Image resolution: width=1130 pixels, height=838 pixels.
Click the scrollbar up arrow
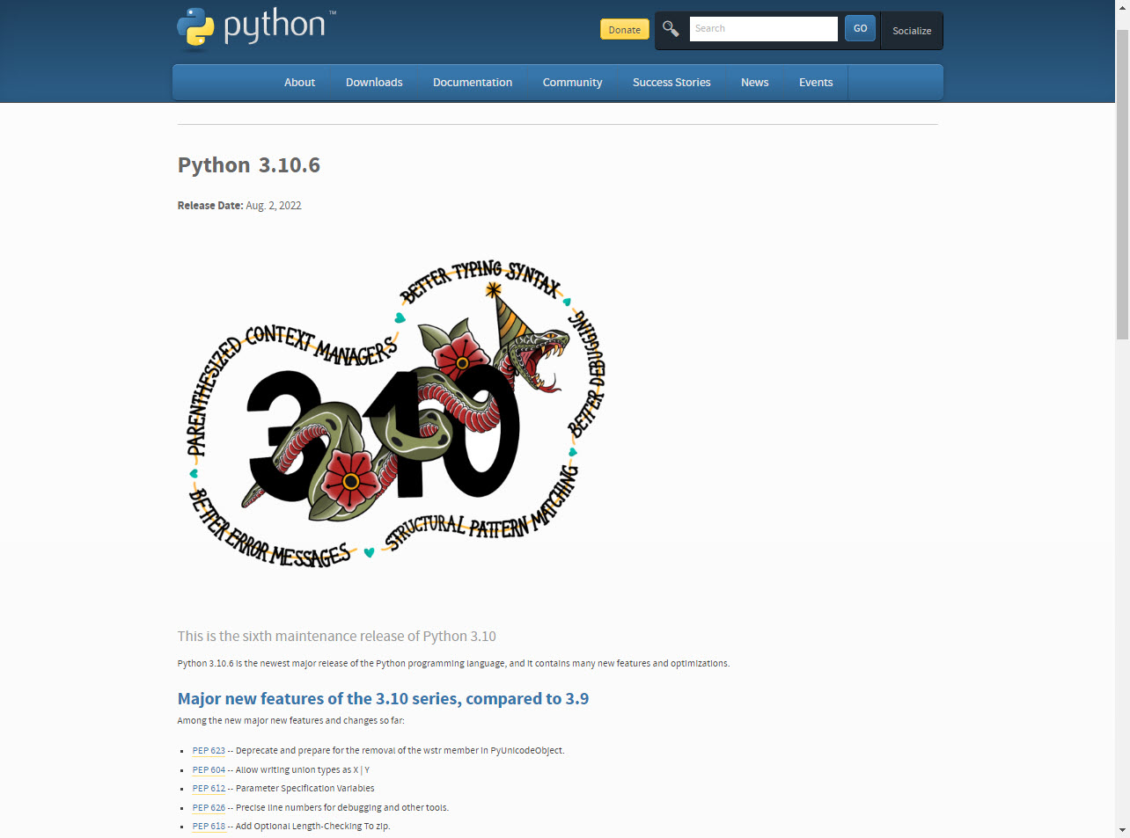pyautogui.click(x=1122, y=7)
